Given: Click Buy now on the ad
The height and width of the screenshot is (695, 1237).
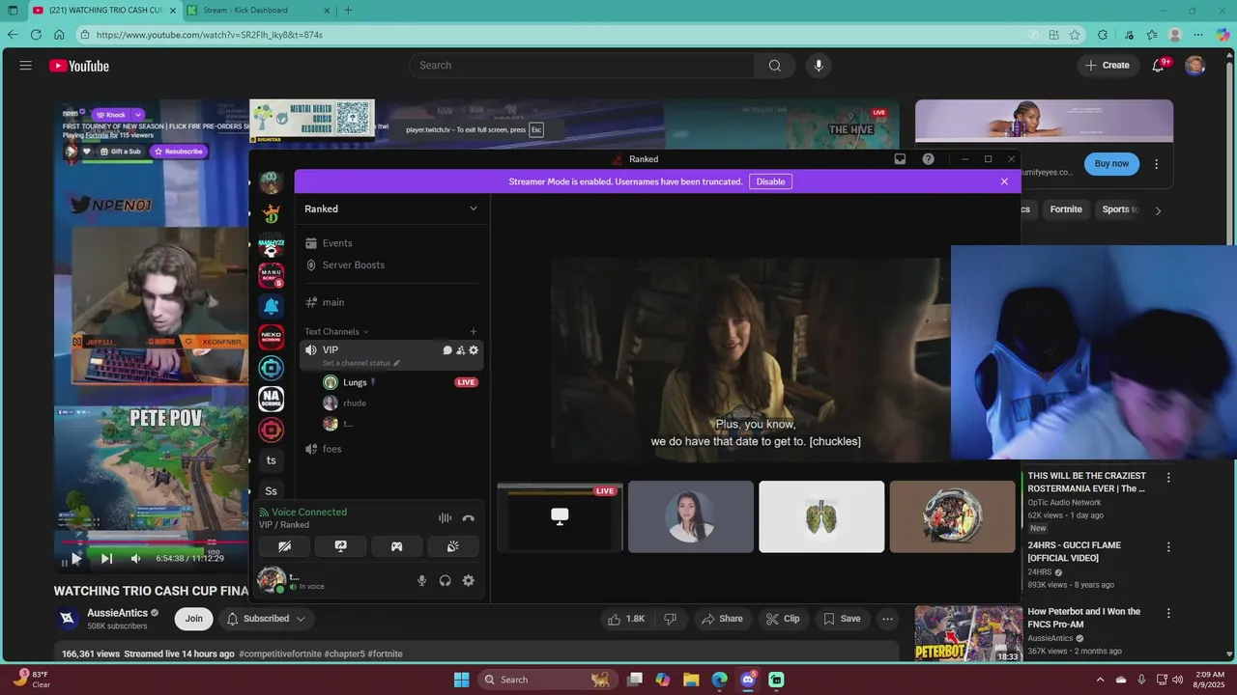Looking at the screenshot, I should tap(1111, 163).
